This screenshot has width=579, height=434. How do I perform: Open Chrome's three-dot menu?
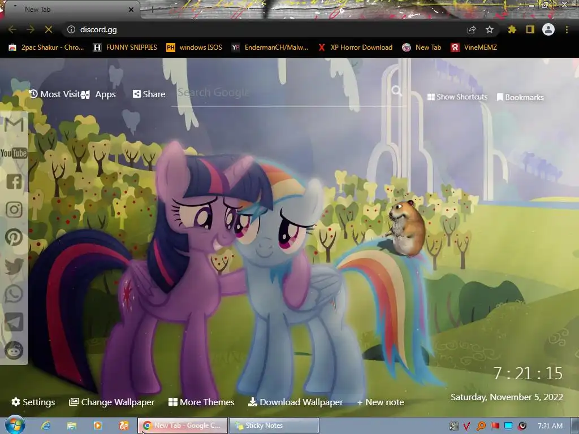(x=567, y=29)
